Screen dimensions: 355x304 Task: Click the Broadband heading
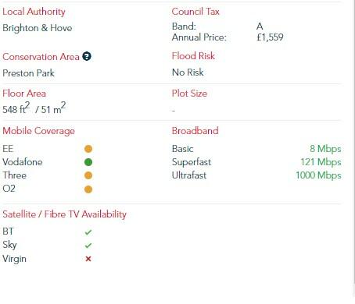pyautogui.click(x=195, y=131)
